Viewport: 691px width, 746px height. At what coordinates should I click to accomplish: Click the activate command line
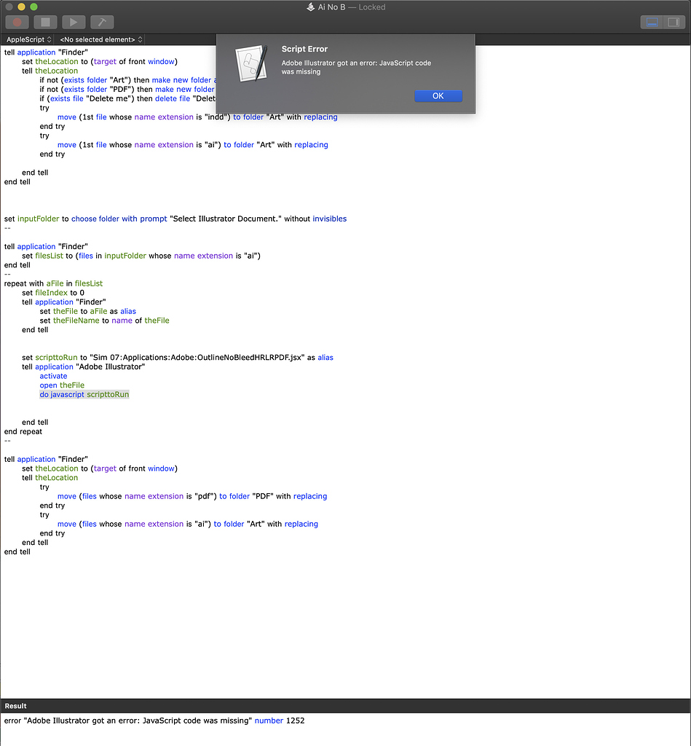53,376
